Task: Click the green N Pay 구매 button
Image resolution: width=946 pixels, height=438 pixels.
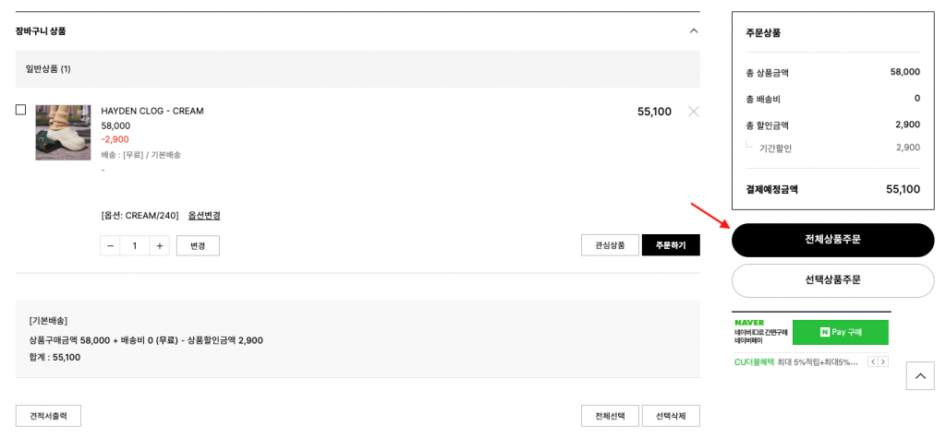Action: click(x=840, y=332)
